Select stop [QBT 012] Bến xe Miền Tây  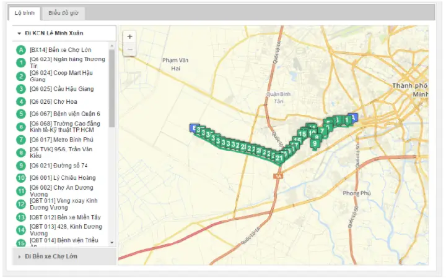(65, 217)
